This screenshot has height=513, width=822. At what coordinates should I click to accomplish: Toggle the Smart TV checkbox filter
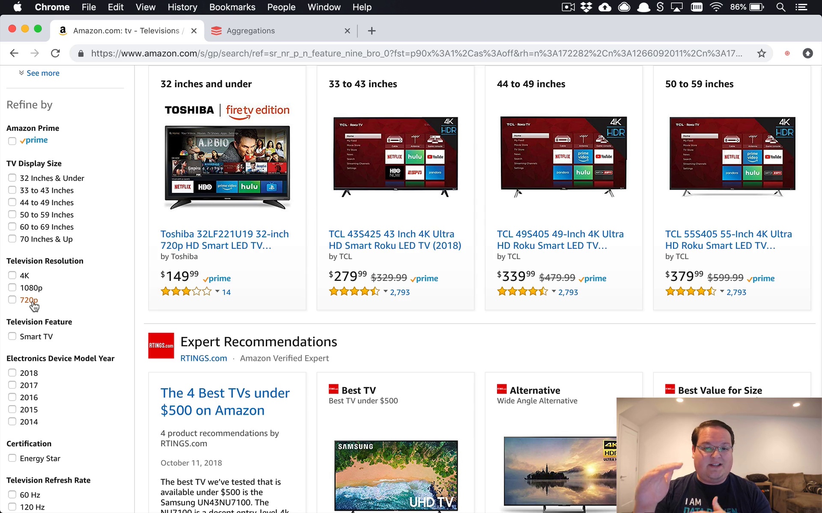[12, 336]
